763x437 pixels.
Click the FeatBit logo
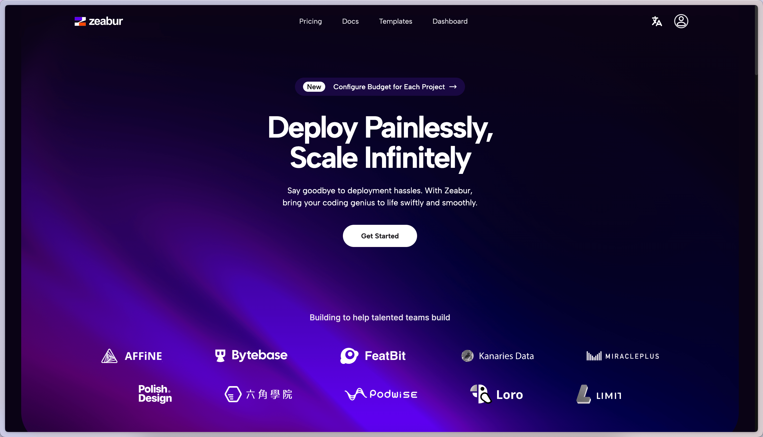coord(373,356)
